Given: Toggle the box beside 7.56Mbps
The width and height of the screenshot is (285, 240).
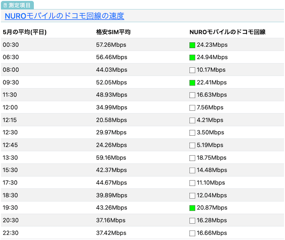Looking at the screenshot, I should 192,108.
